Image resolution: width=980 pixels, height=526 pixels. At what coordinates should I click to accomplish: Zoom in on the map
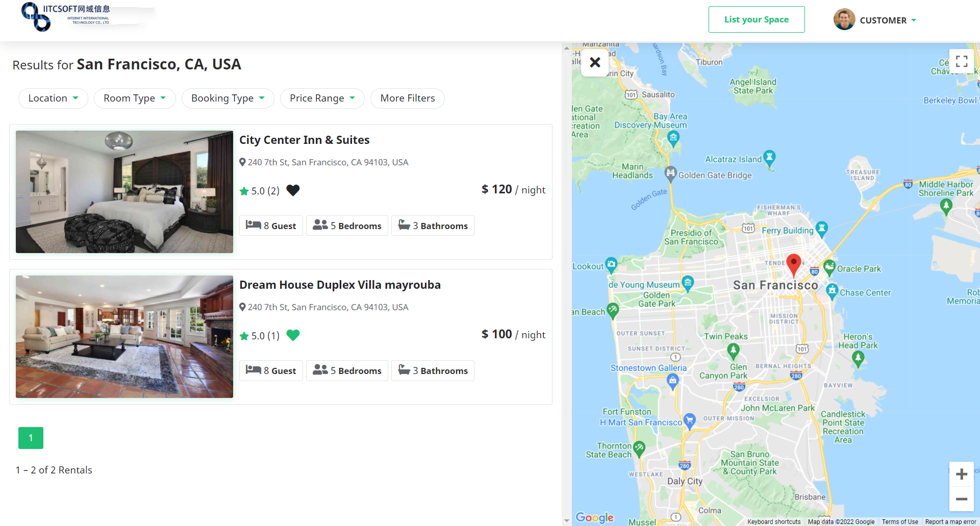pyautogui.click(x=962, y=474)
